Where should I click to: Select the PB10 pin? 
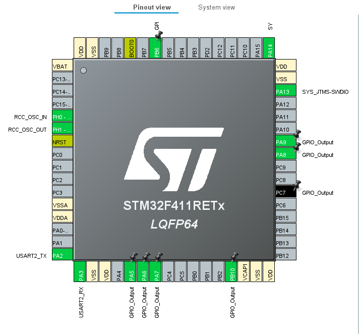pyautogui.click(x=231, y=271)
